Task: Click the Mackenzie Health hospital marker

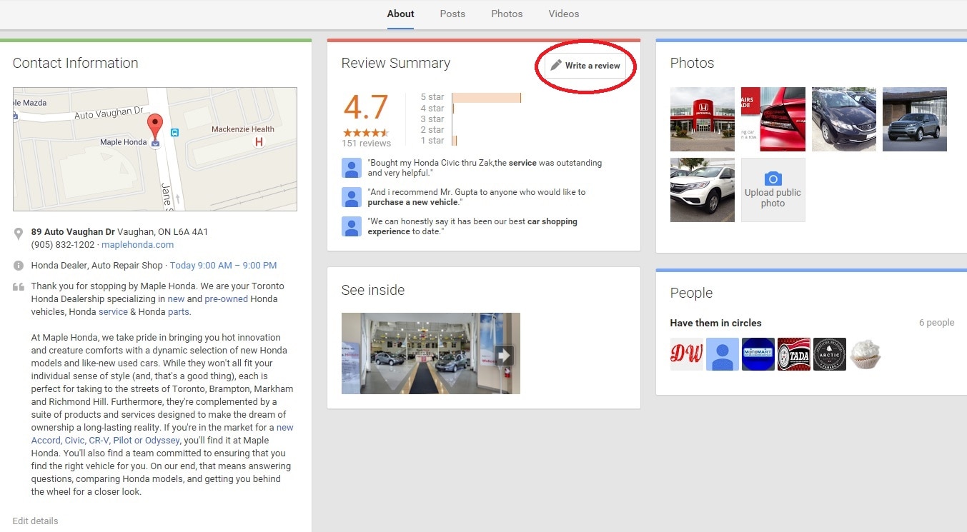Action: click(x=259, y=142)
